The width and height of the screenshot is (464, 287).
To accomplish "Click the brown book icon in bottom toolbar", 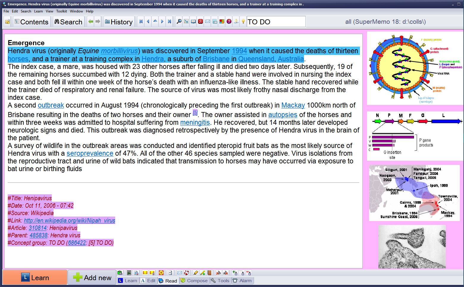I will coord(209,273).
